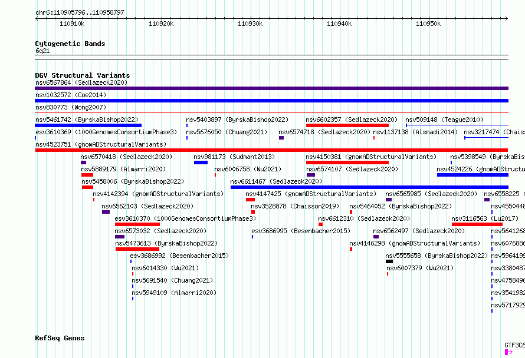The width and height of the screenshot is (525, 358).
Task: Click the purple block under nsv6570418
Action: point(83,163)
